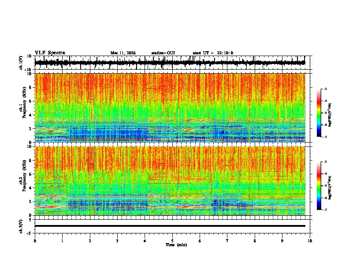Click the "-7" tick of upper color bar
Viewport: 349px width, 270px height.
(x=325, y=137)
